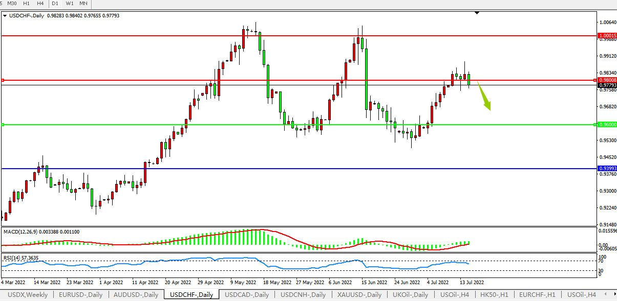
Task: Click the chart shift triangle marker
Action: click(477, 13)
